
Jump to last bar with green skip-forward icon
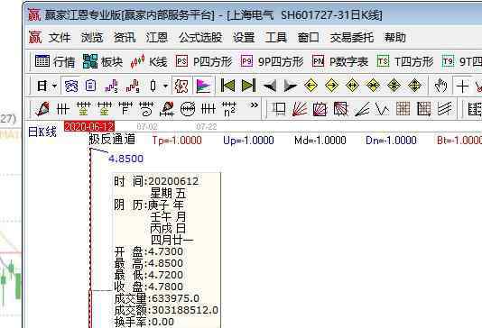(x=248, y=86)
